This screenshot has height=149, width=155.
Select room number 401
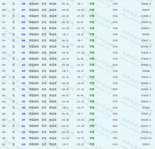coord(23,53)
